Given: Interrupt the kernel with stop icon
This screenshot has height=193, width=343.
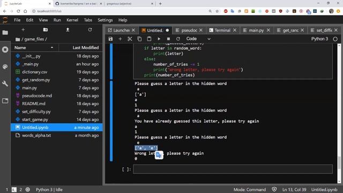Looking at the screenshot, I should tap(168, 39).
